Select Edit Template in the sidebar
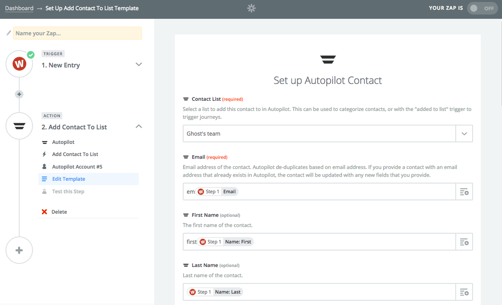502x305 pixels. [x=68, y=179]
